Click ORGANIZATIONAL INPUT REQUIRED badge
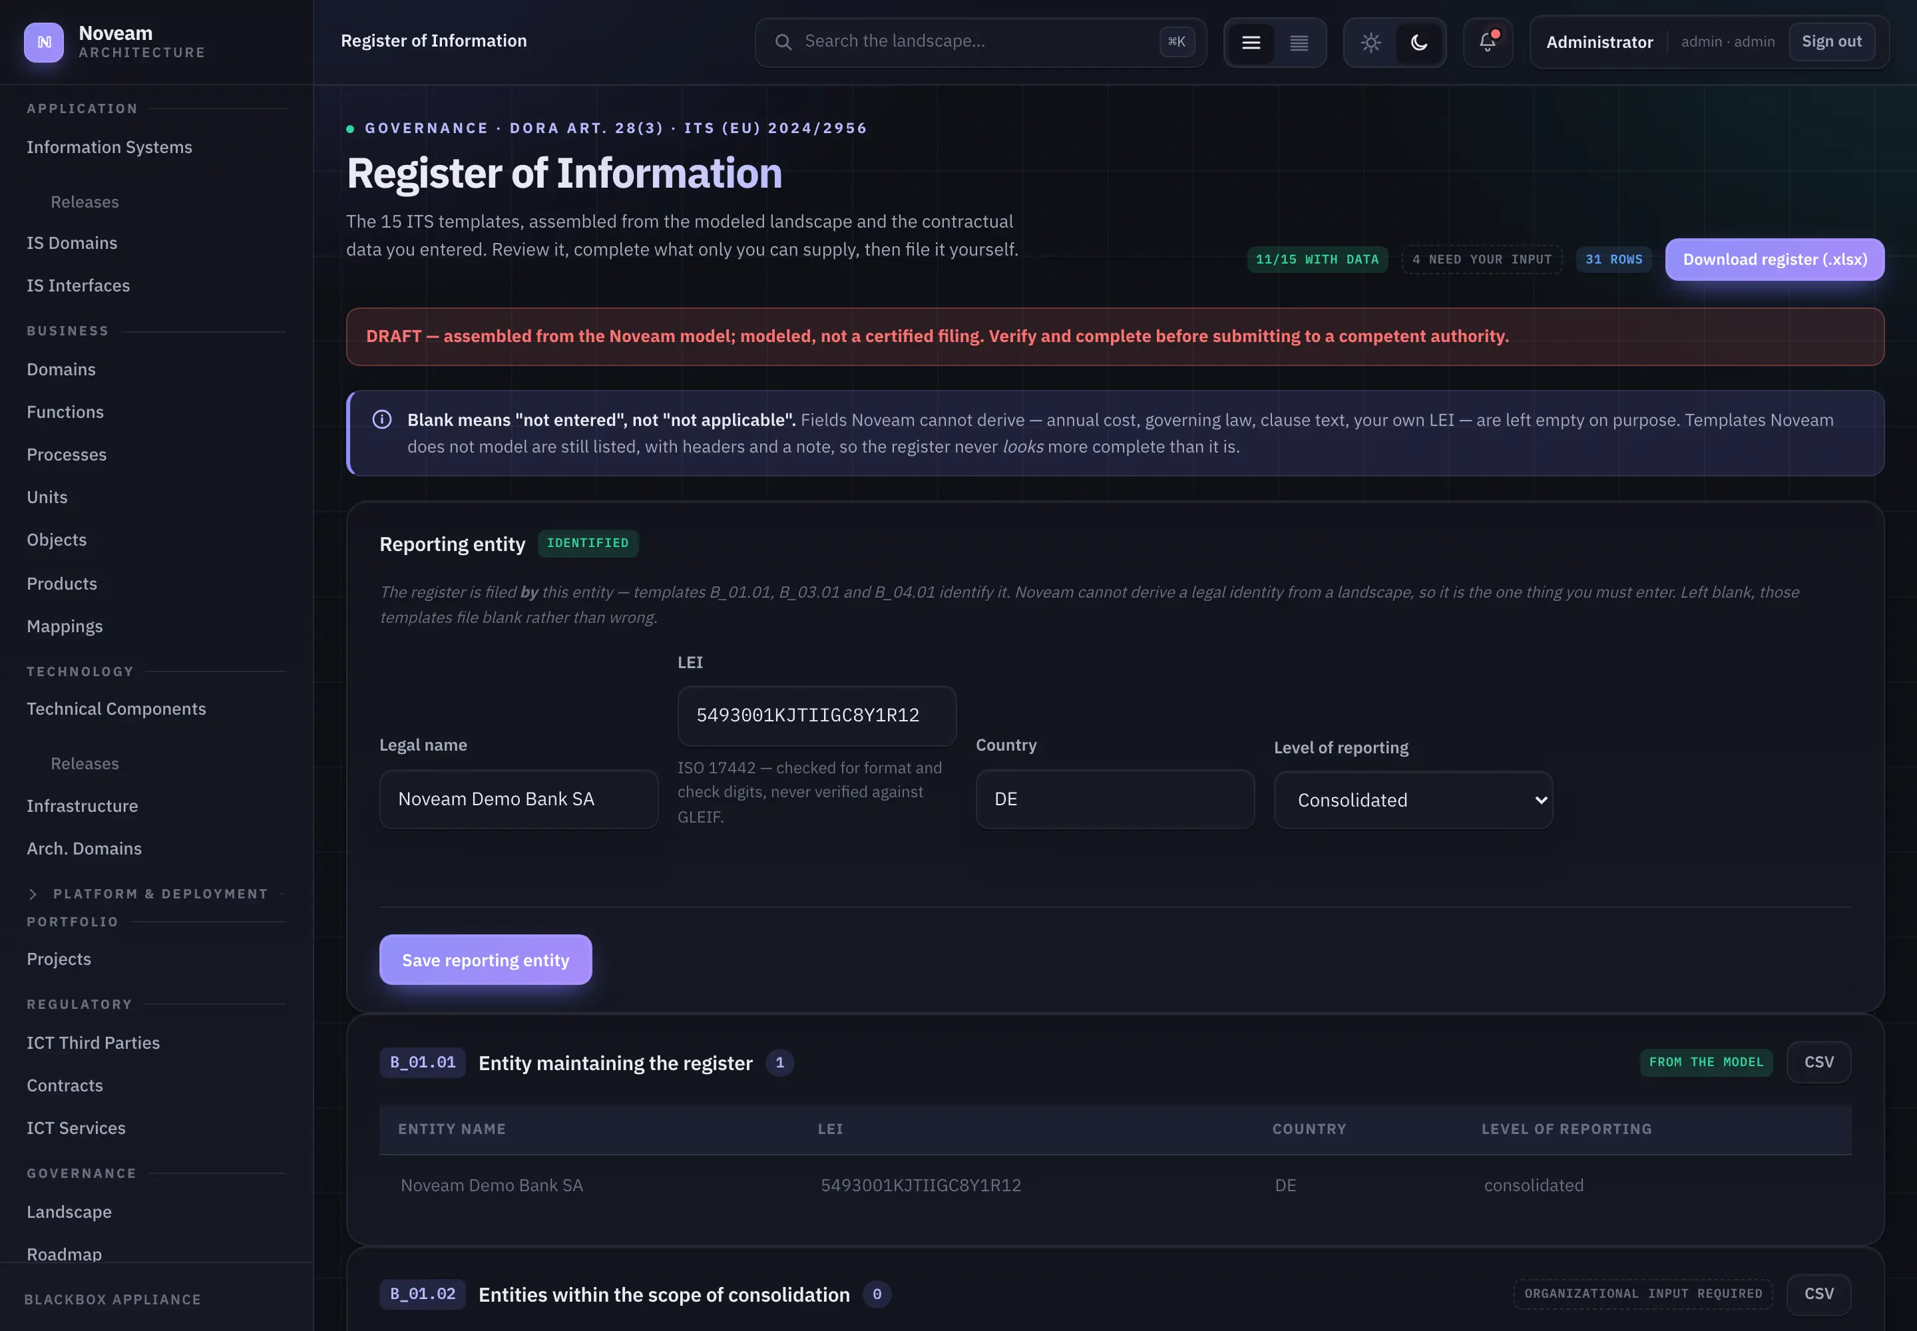 point(1643,1294)
